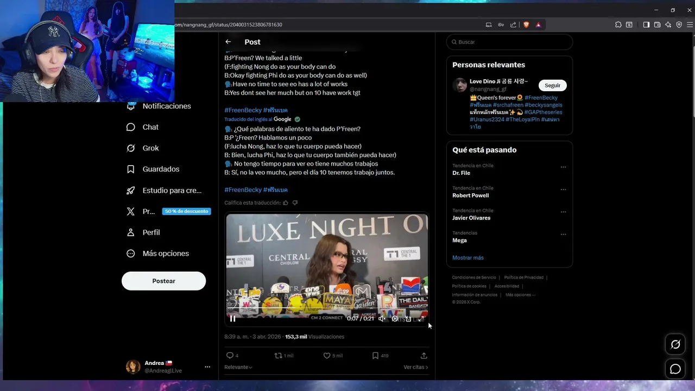Open Brave Wallet icon

(x=657, y=24)
